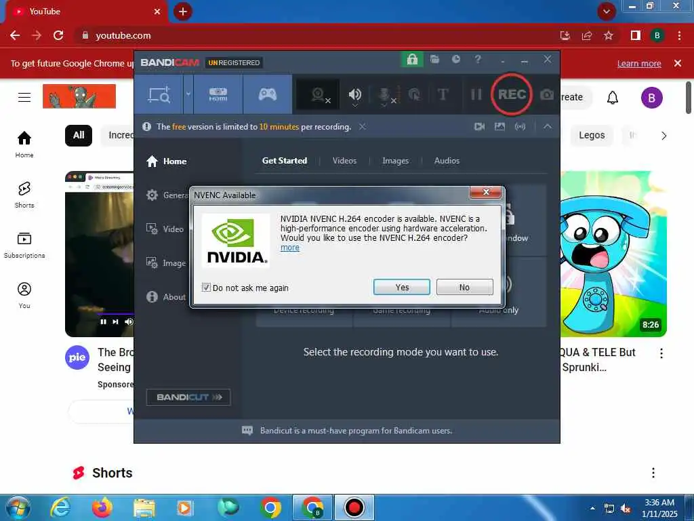Viewport: 694px width, 521px height.
Task: Open the YouTube hamburger guide menu
Action: pyautogui.click(x=24, y=97)
